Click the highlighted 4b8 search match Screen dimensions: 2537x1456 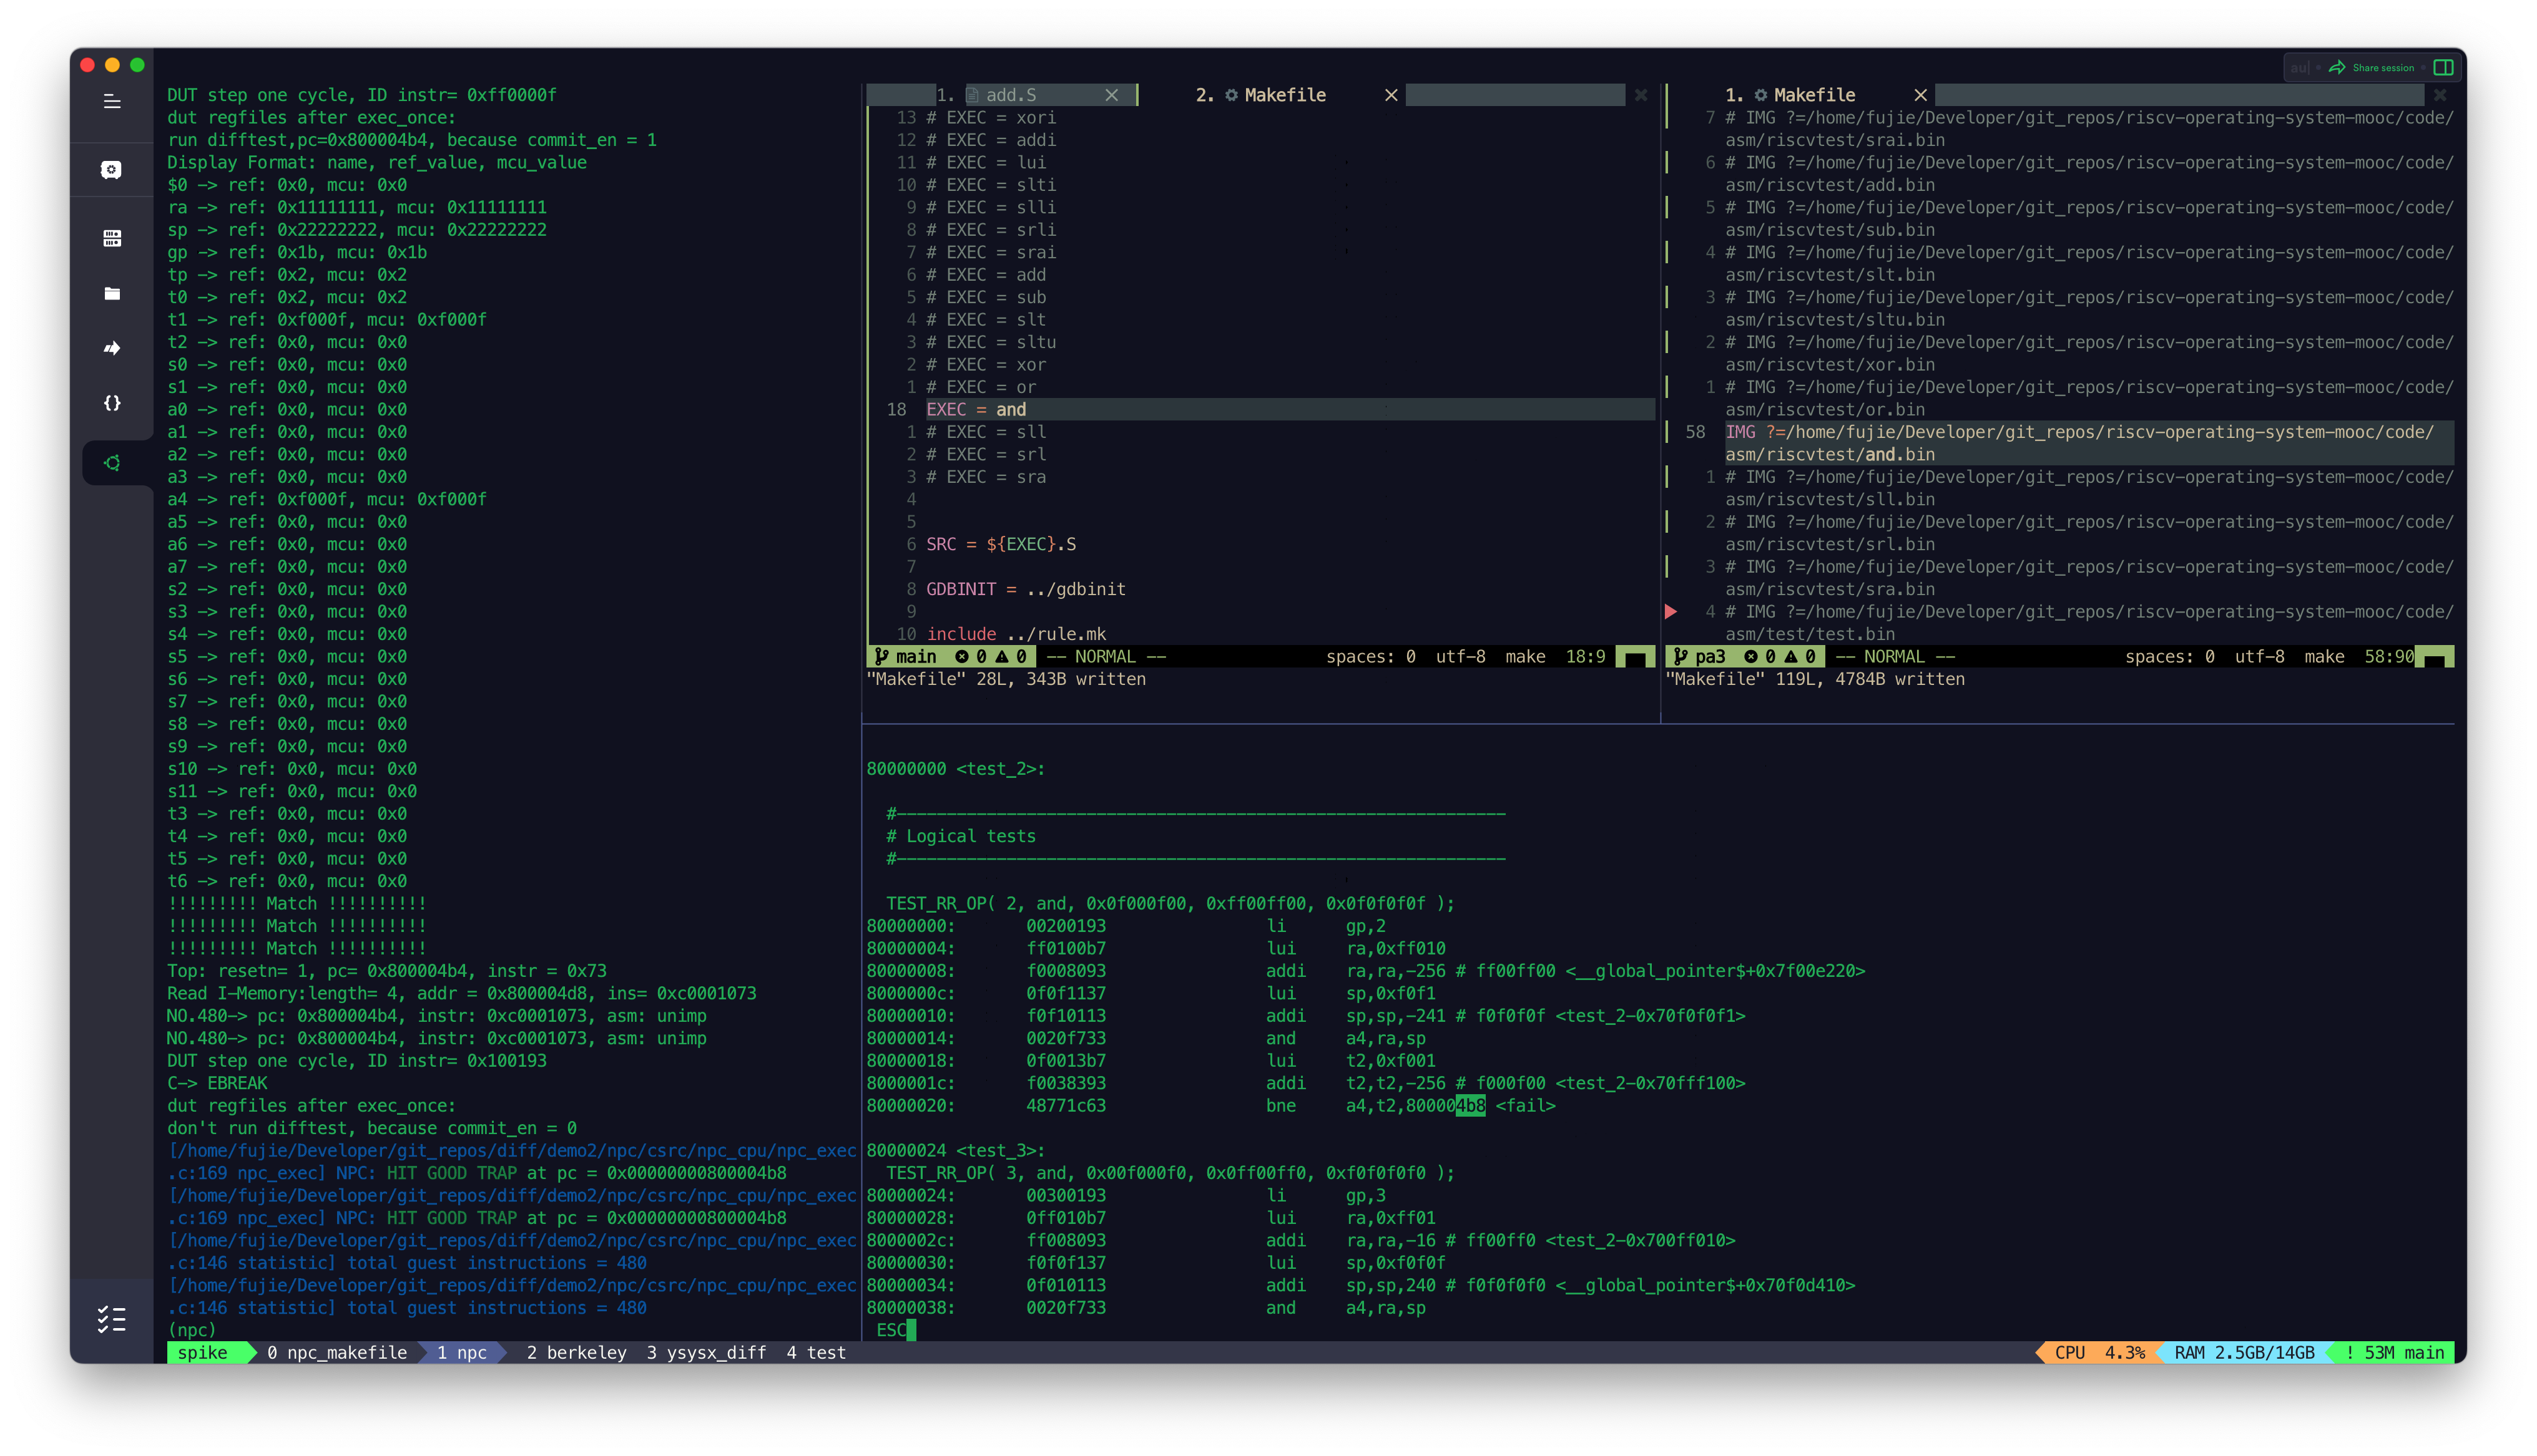coord(1471,1105)
